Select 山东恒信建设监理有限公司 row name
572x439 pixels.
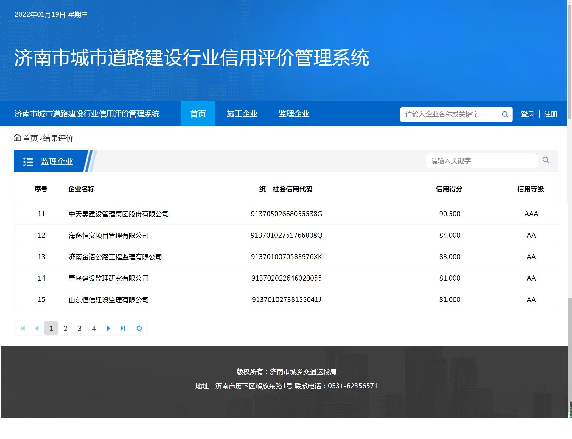[x=109, y=300]
